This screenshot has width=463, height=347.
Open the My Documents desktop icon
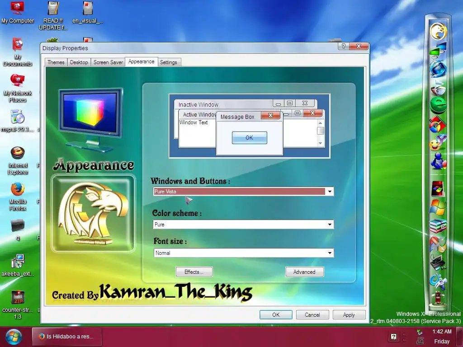18,52
